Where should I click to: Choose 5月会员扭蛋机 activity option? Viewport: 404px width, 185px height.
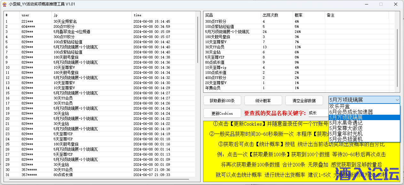[346, 139]
